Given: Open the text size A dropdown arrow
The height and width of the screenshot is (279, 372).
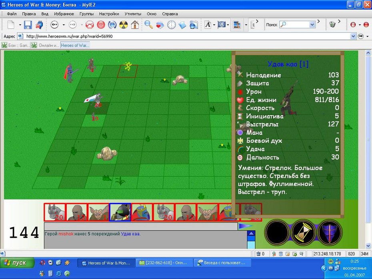Looking at the screenshot, I should click(x=214, y=25).
